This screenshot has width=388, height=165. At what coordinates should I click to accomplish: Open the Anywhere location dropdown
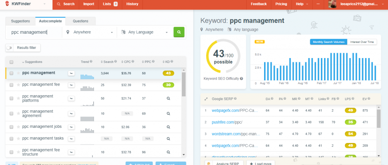89,32
